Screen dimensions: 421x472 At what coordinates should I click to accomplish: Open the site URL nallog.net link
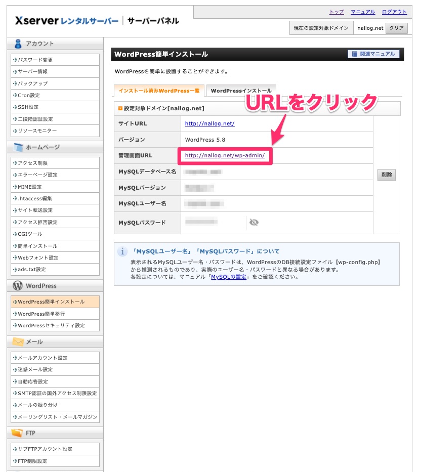(x=209, y=123)
